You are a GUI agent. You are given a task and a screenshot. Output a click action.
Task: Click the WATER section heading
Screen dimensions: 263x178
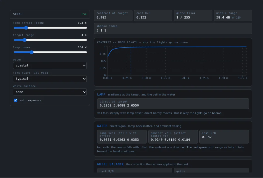pos(102,126)
